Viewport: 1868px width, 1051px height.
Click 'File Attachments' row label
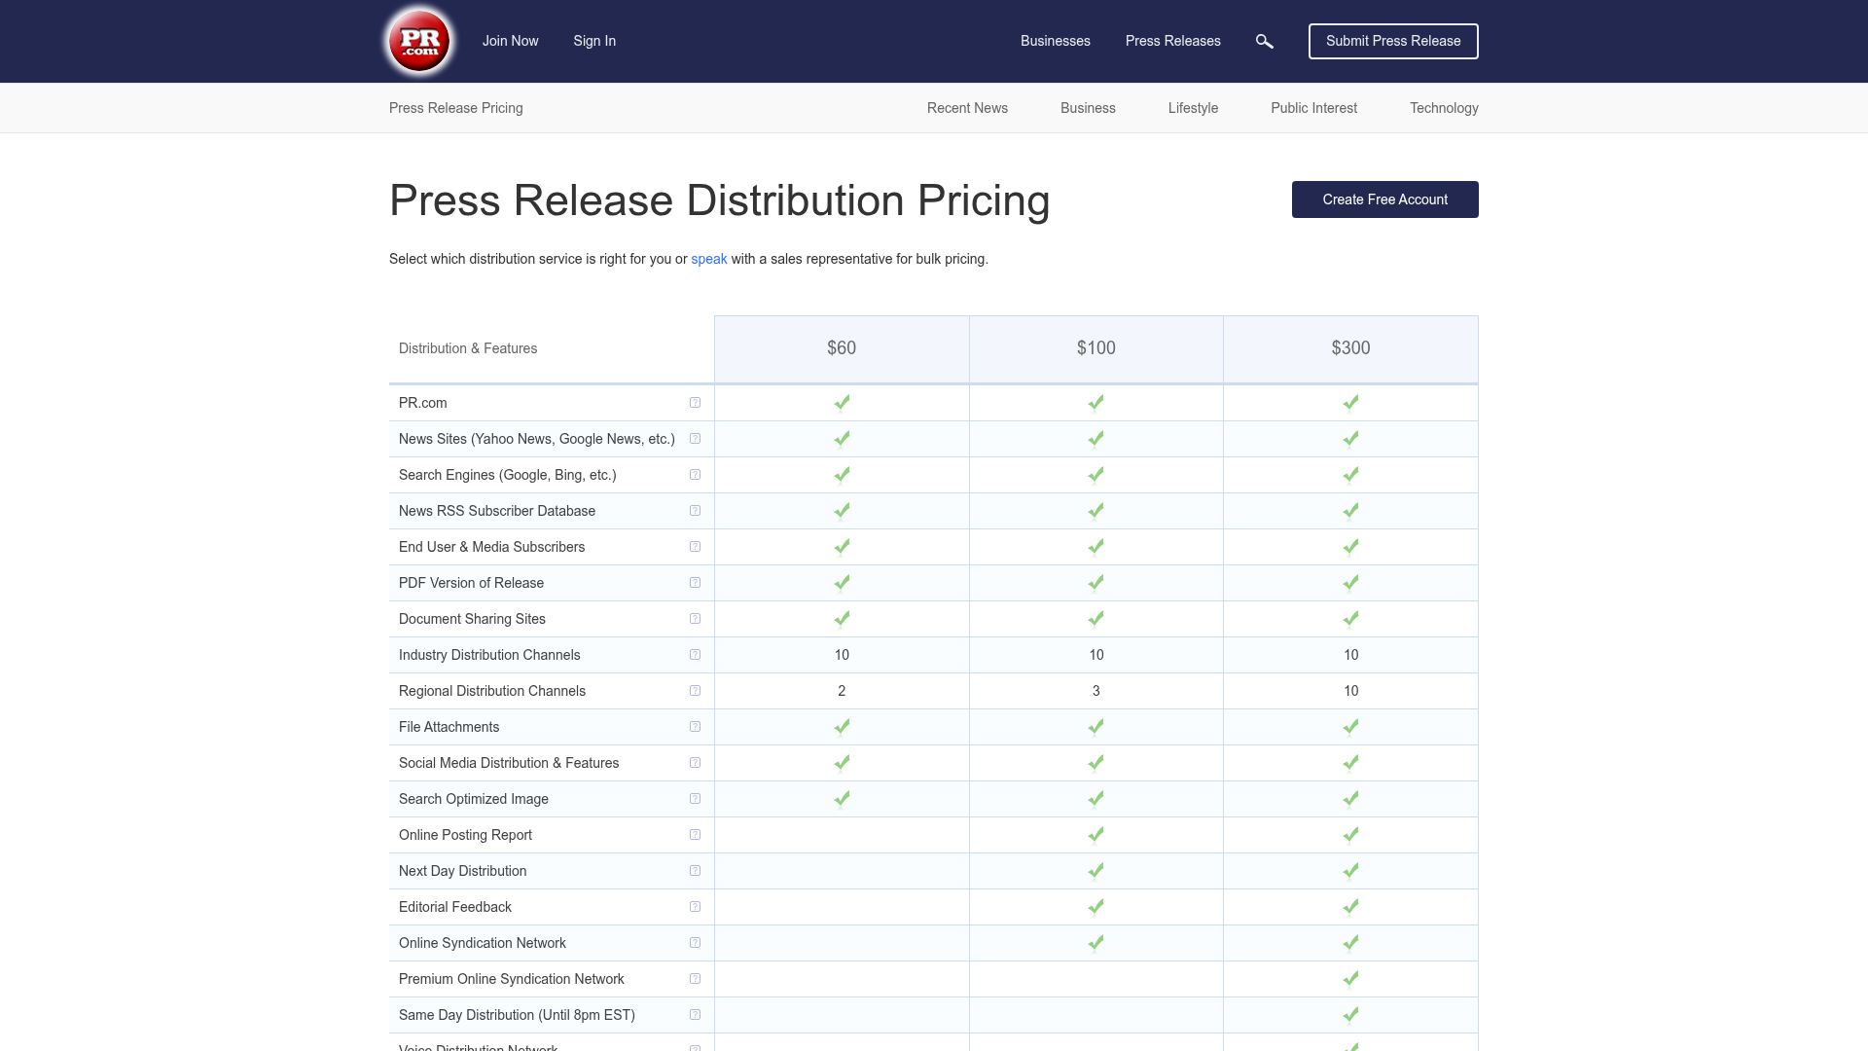tap(449, 727)
